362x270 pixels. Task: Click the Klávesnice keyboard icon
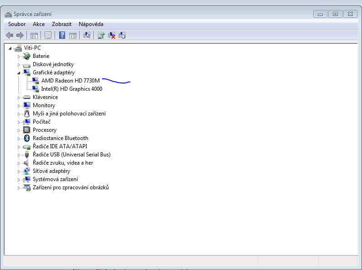27,97
